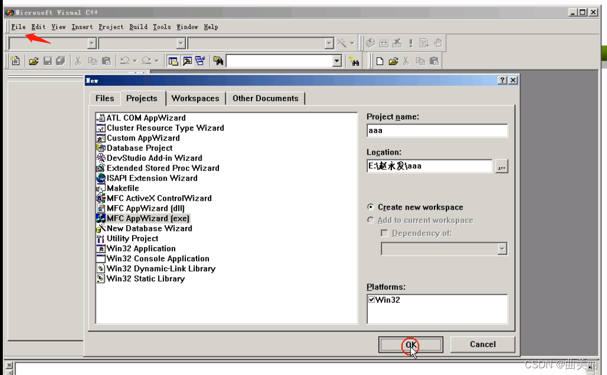607x375 pixels.
Task: Click the Undo arrow icon
Action: [x=125, y=61]
